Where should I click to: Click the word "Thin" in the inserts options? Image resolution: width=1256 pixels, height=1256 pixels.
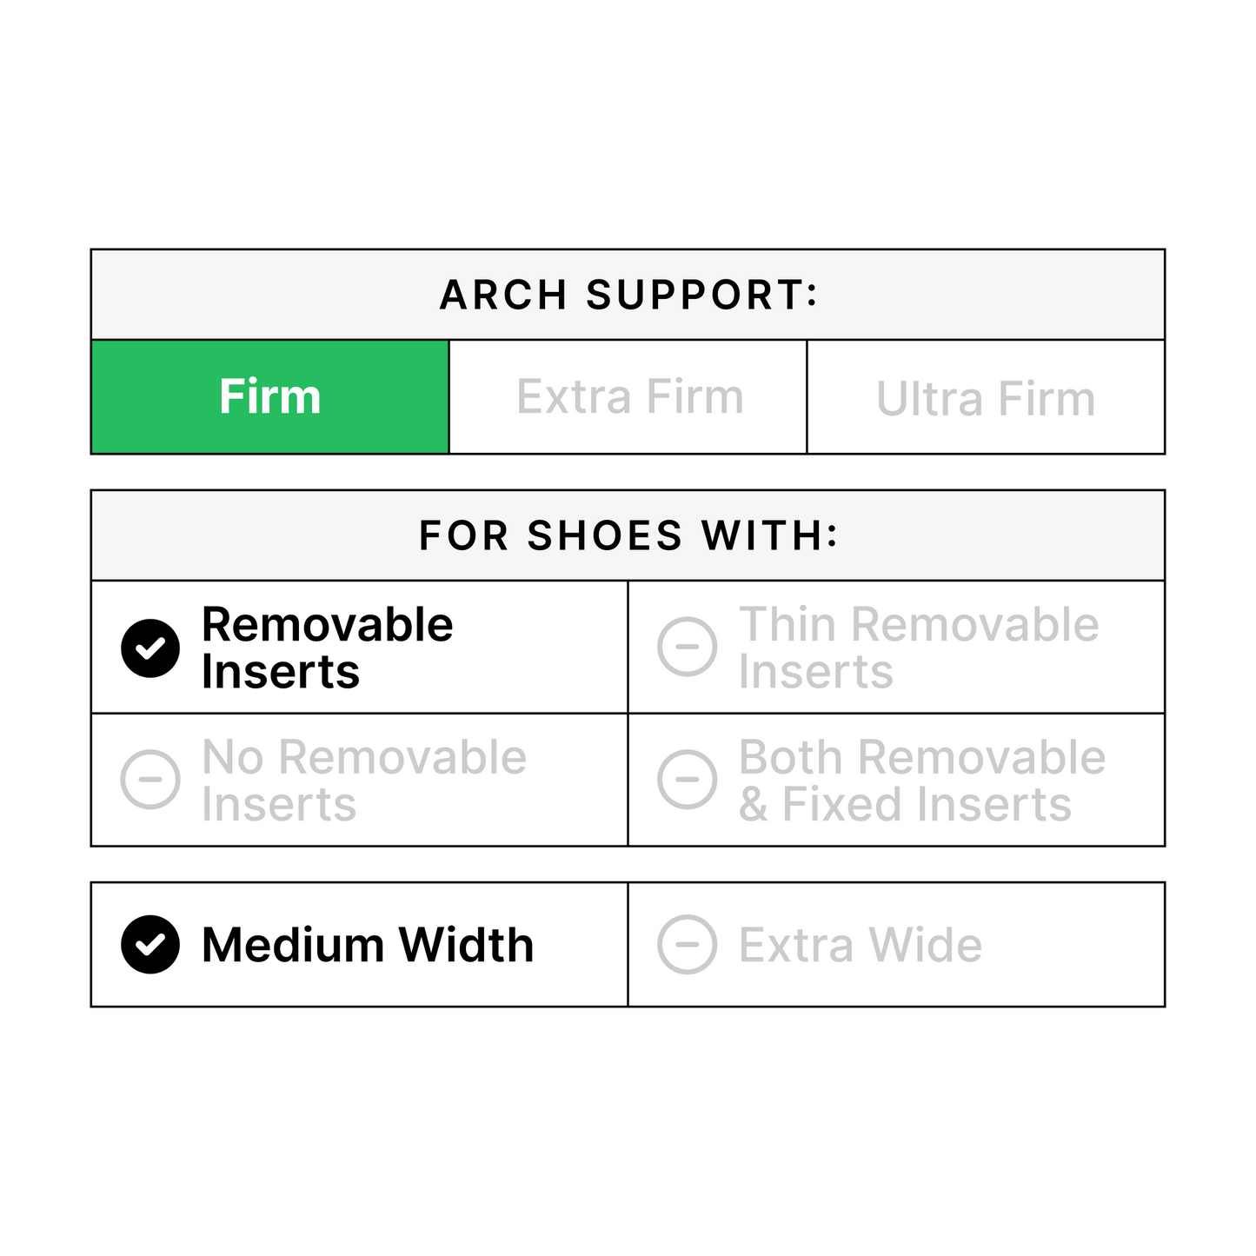pos(787,625)
